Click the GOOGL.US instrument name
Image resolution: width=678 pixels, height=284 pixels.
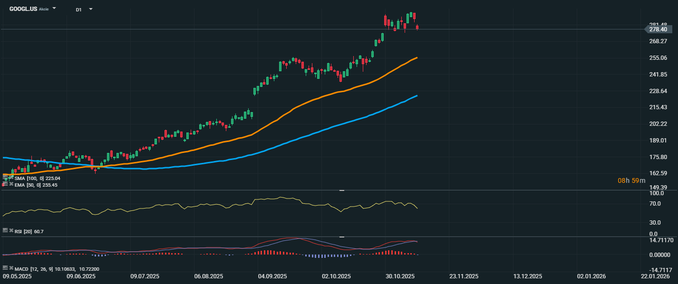click(x=23, y=9)
